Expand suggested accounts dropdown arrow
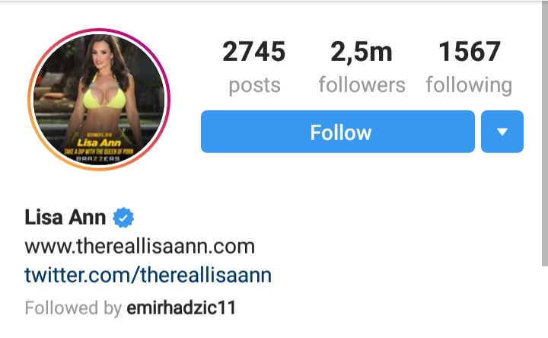 click(x=502, y=132)
